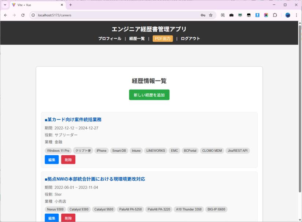Click the 新しい経歴を追加 button
Viewport: 302px width, 222px height.
(x=149, y=95)
